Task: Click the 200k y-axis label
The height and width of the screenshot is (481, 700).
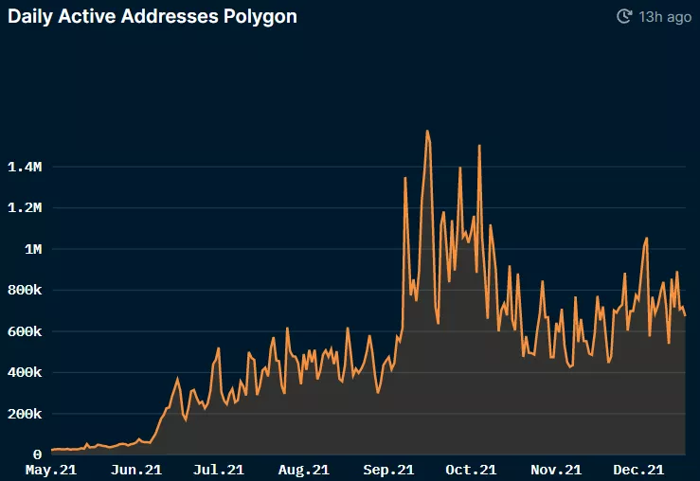Action: [x=25, y=414]
